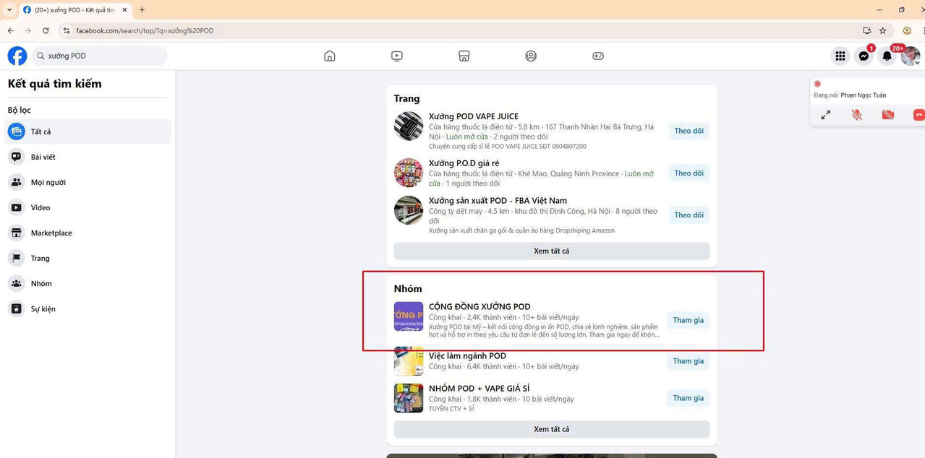
Task: Select the Tất cả filter
Action: tap(88, 131)
